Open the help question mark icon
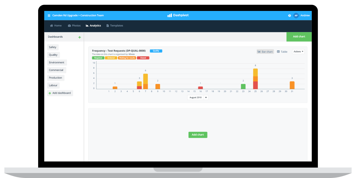Viewport: 356px width, 178px height. [x=289, y=16]
